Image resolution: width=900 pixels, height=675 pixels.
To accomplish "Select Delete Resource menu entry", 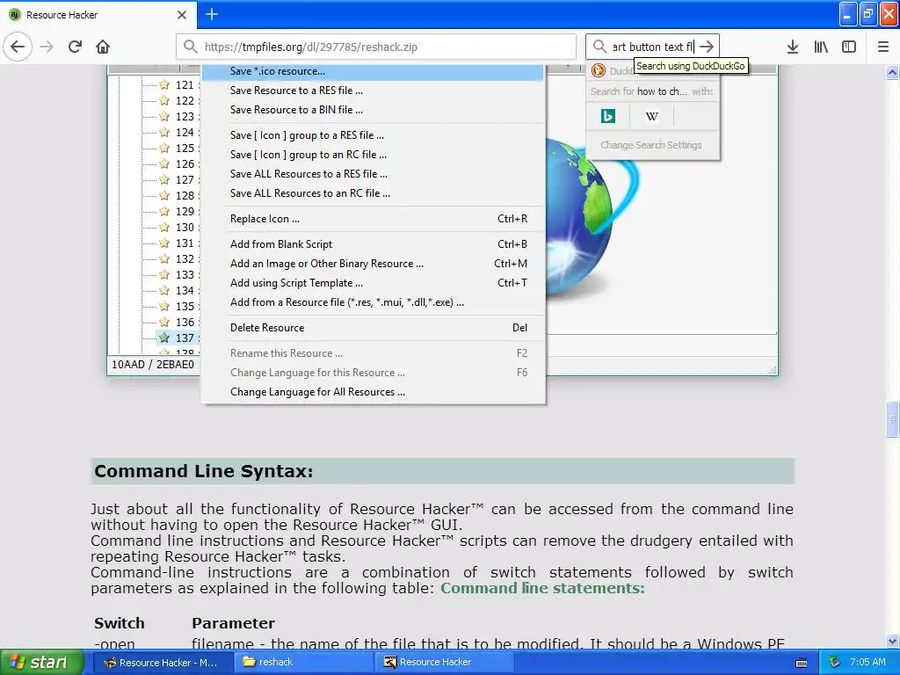I will coord(373,328).
